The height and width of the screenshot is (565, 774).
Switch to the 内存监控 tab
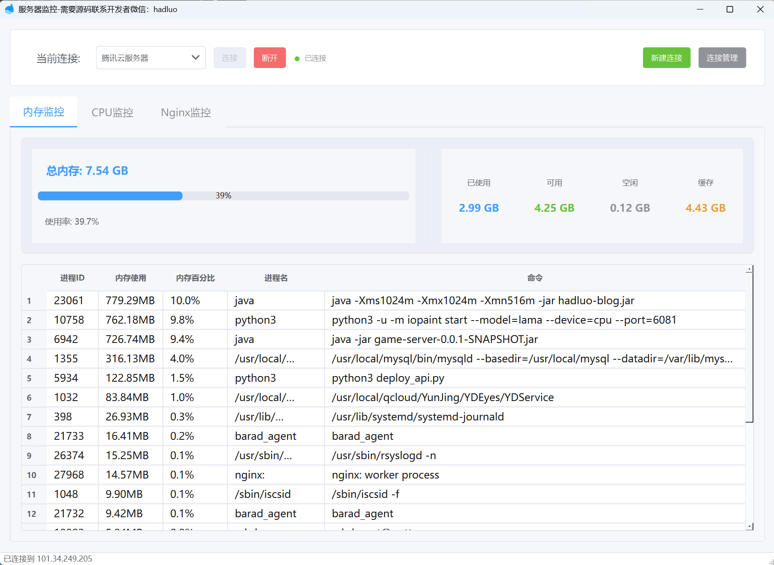coord(44,112)
